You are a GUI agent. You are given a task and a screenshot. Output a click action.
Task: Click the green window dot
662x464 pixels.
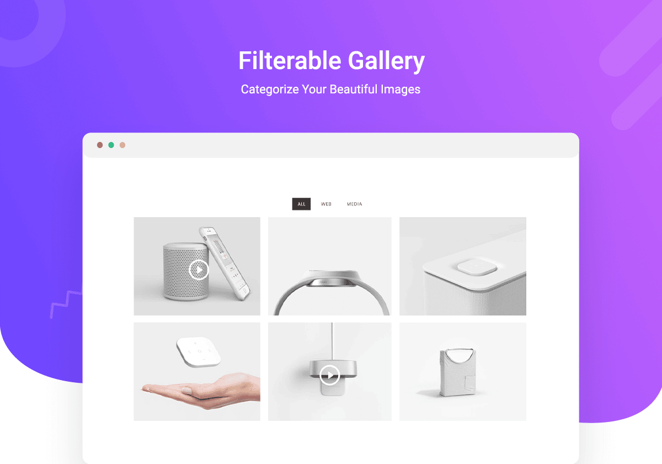(x=111, y=145)
